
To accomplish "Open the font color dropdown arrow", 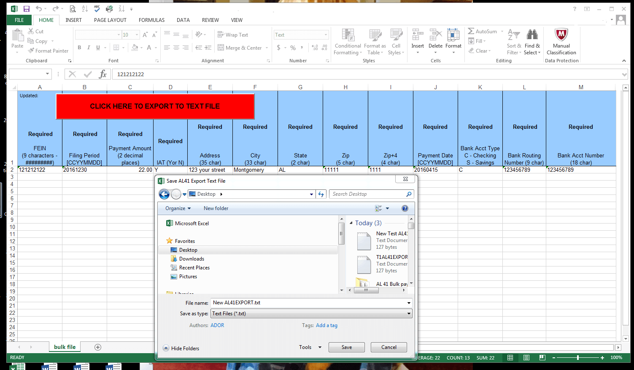I will (155, 48).
